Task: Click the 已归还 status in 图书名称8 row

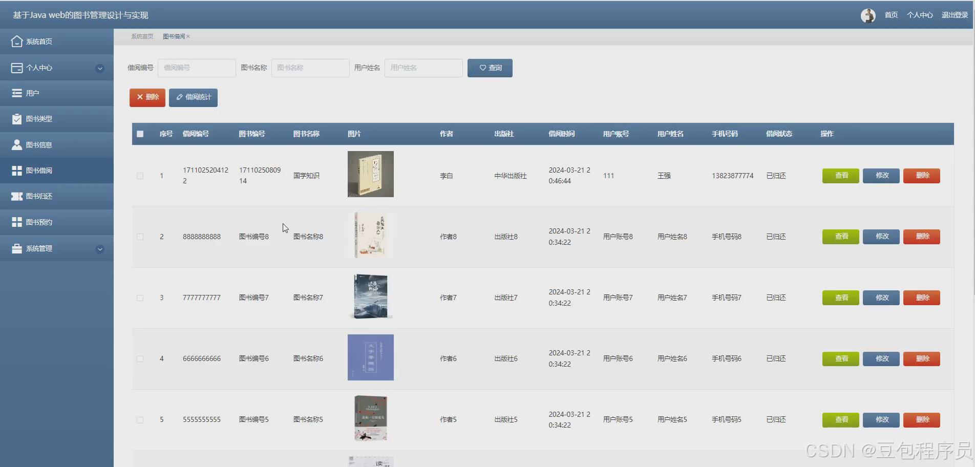Action: pyautogui.click(x=776, y=237)
